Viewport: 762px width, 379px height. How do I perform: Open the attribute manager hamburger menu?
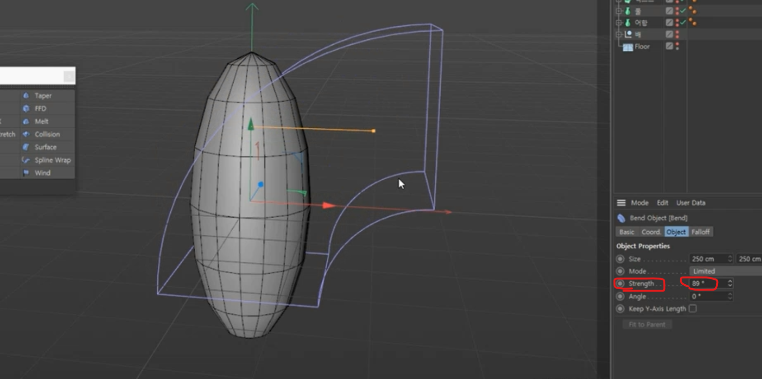(621, 203)
